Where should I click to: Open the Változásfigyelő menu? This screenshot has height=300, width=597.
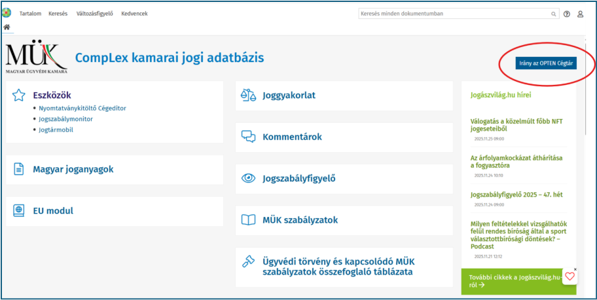coord(94,14)
